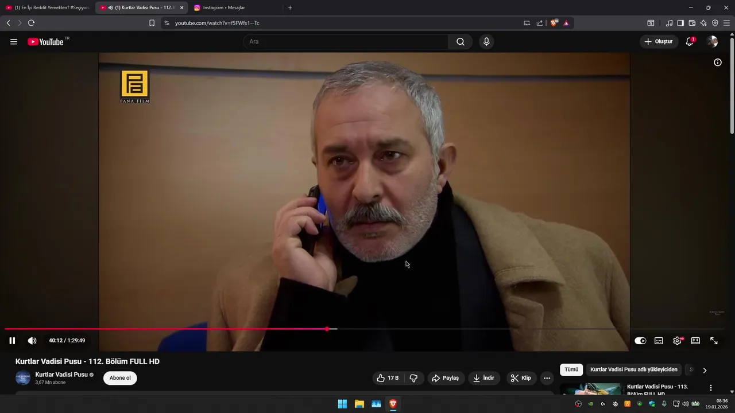
Task: Open the 113. Bölüm suggested video thumbnail
Action: [591, 389]
